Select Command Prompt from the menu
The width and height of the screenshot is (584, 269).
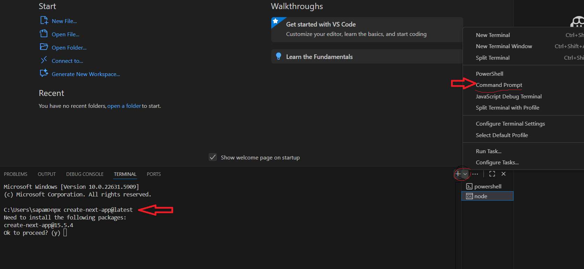499,85
